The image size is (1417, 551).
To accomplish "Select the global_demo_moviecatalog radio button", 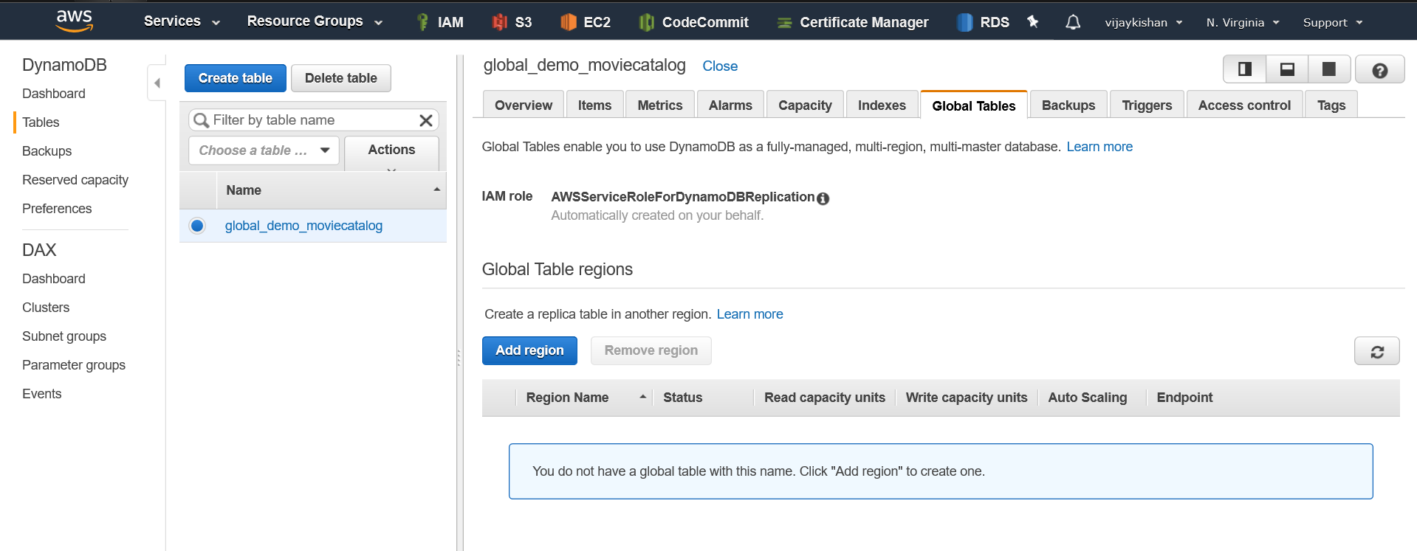I will coord(197,226).
